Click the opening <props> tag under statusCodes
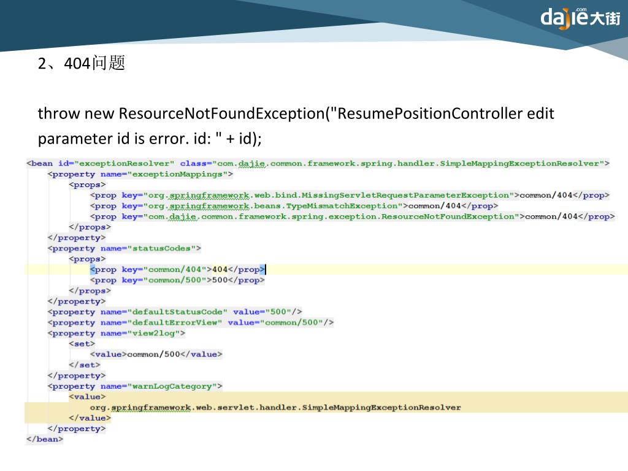The image size is (628, 471). 87,259
